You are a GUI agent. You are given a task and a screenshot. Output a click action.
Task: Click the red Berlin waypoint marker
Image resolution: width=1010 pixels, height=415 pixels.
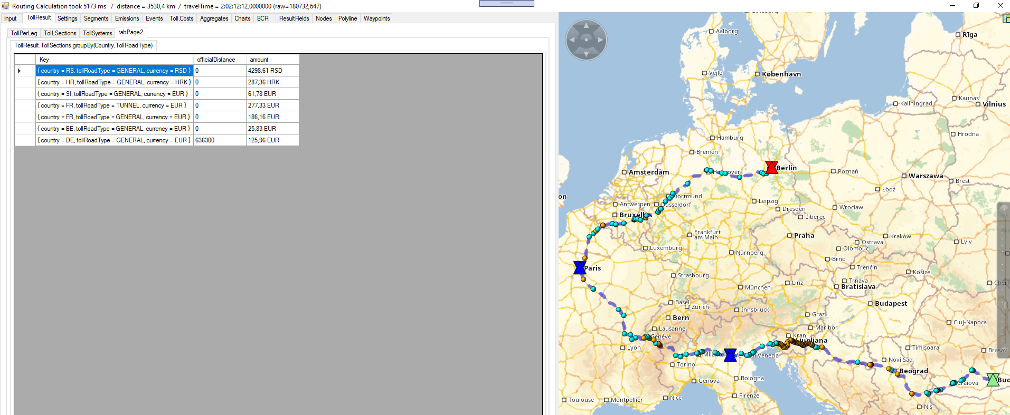coord(771,168)
